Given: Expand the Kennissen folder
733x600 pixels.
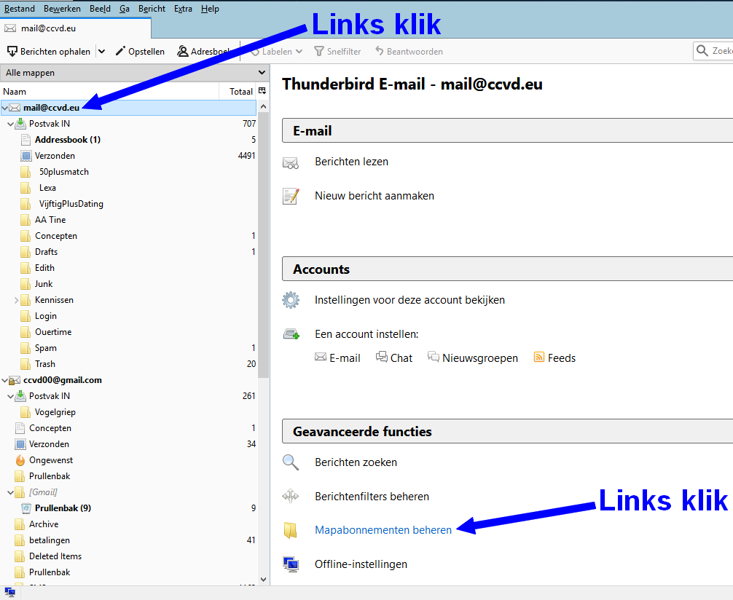Looking at the screenshot, I should tap(17, 300).
